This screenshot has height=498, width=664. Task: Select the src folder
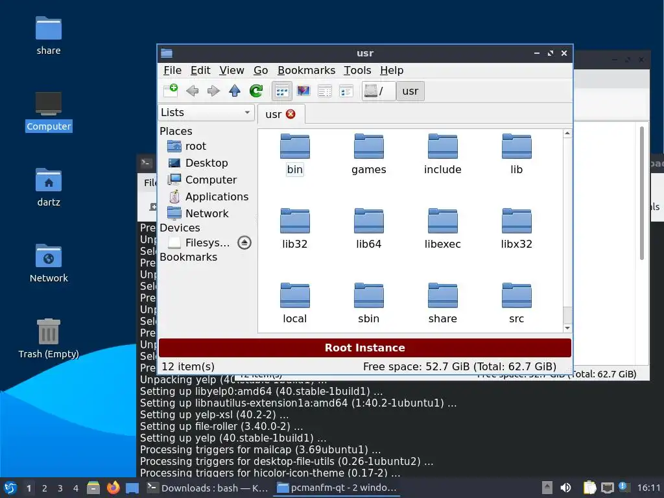(x=517, y=303)
